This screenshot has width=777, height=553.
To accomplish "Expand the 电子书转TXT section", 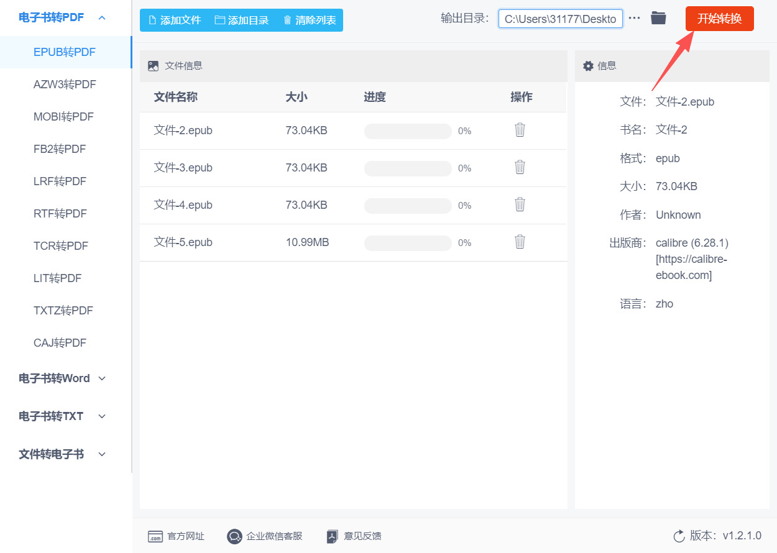I will coord(62,416).
